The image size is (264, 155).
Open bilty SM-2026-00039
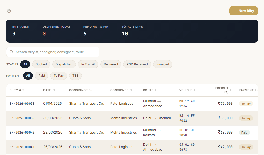[x=22, y=118]
